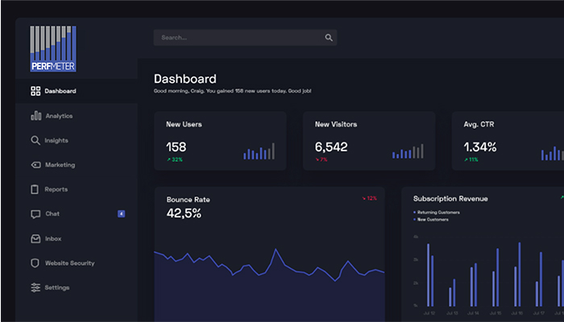The width and height of the screenshot is (564, 322).
Task: Click the 6,542 visitors value
Action: point(331,147)
